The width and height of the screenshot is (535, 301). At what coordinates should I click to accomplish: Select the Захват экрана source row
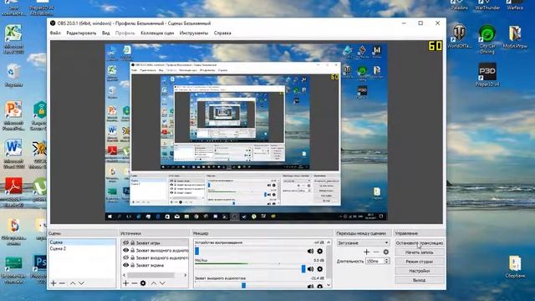[155, 265]
